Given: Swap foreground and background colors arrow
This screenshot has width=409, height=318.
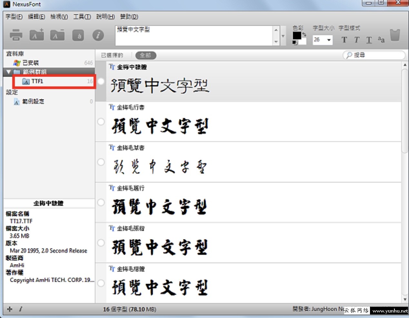Looking at the screenshot, I should pos(304,34).
